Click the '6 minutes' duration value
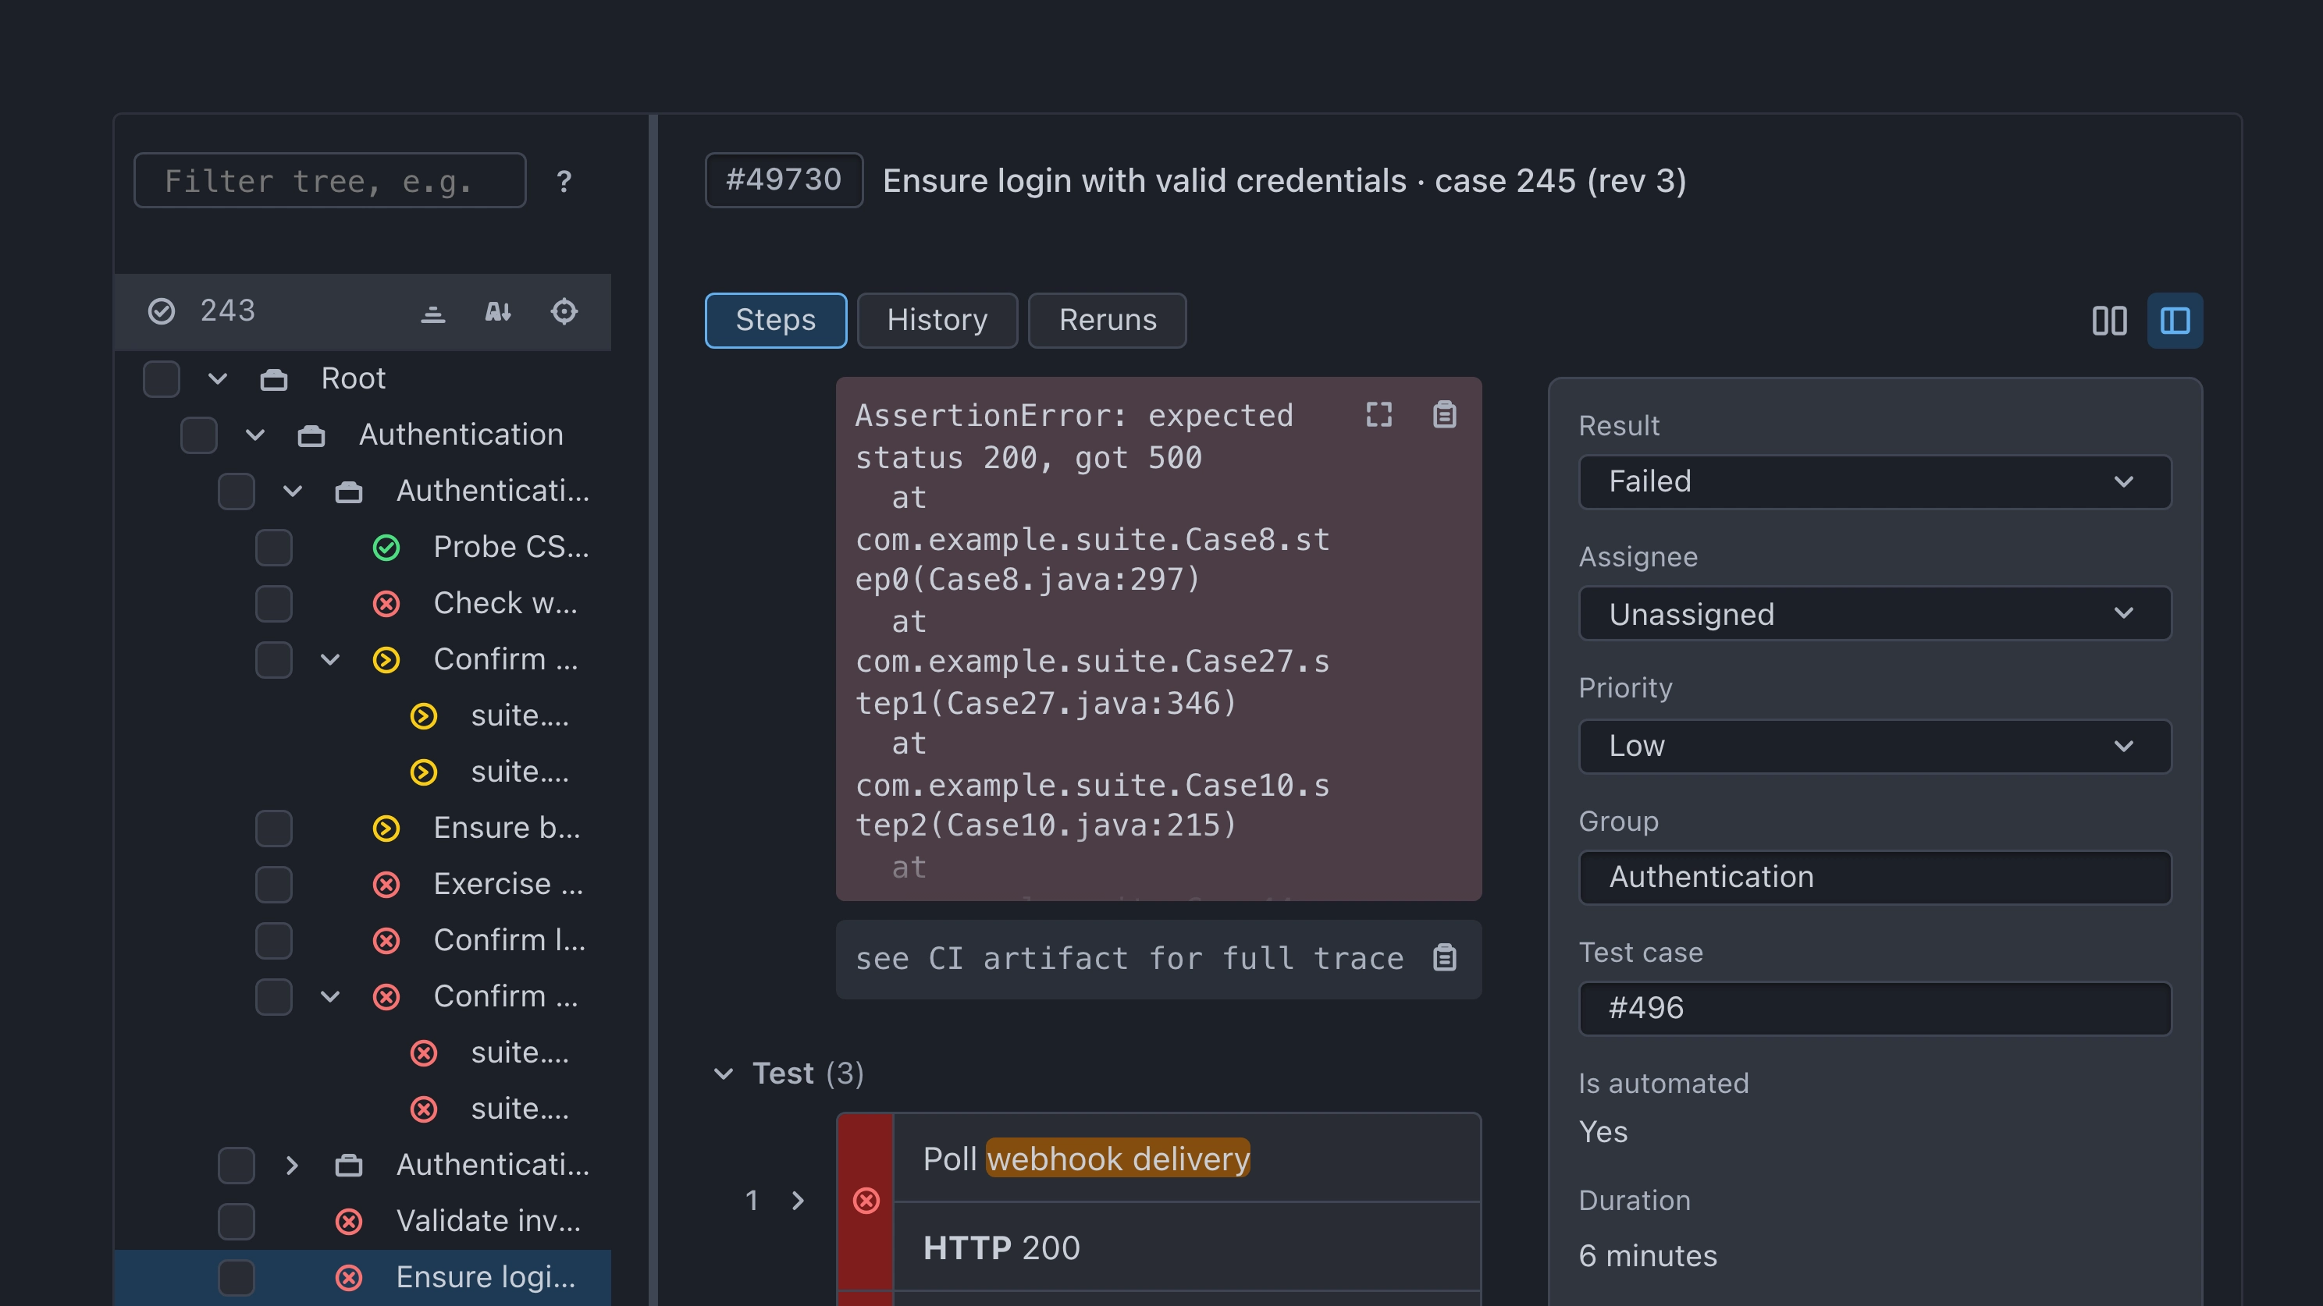 [x=1648, y=1255]
